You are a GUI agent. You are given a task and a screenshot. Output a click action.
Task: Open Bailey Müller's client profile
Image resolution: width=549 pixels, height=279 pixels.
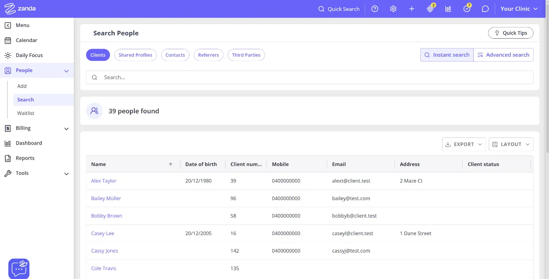click(x=106, y=198)
